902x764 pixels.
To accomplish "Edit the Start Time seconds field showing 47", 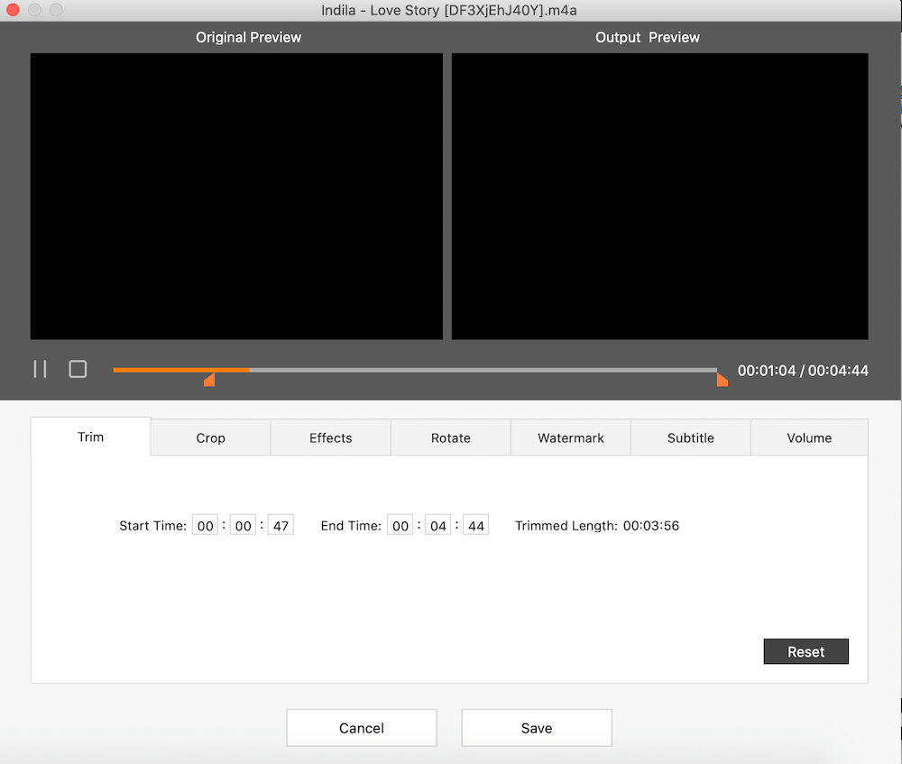I will [x=281, y=525].
